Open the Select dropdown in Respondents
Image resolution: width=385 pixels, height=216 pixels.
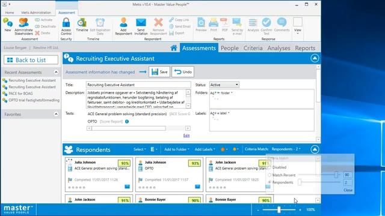140,149
